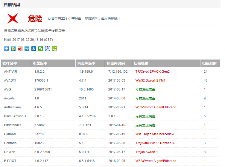Screen dimensions: 225x167
Task: Click engine version 2109/13631
Action: [43, 89]
